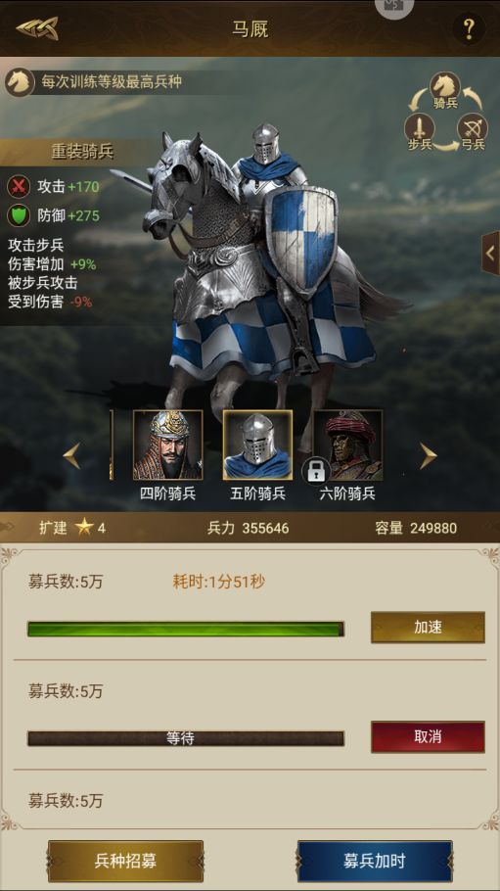Click the 募兵加时 button

click(375, 861)
